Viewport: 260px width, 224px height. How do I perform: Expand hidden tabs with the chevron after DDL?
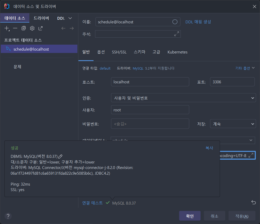pyautogui.click(x=70, y=18)
